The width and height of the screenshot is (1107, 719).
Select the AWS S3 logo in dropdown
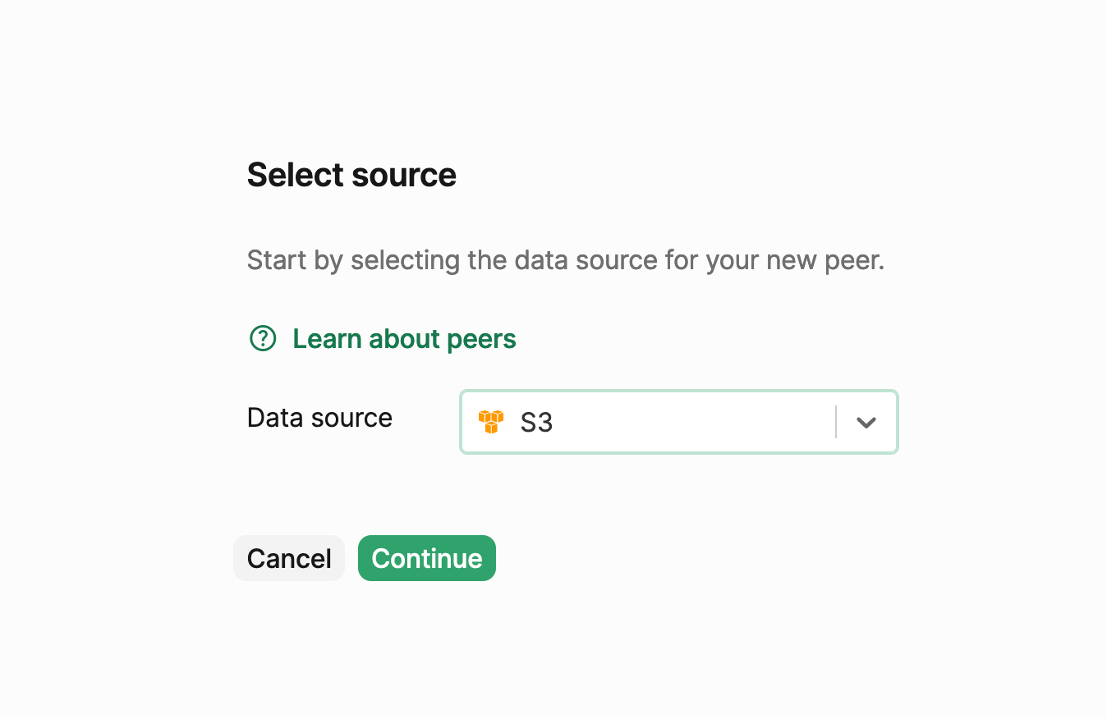tap(491, 422)
